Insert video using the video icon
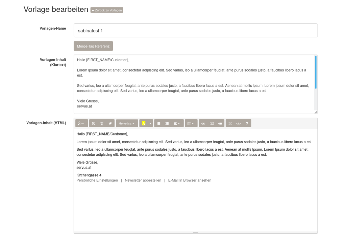The height and width of the screenshot is (239, 346). pyautogui.click(x=220, y=123)
